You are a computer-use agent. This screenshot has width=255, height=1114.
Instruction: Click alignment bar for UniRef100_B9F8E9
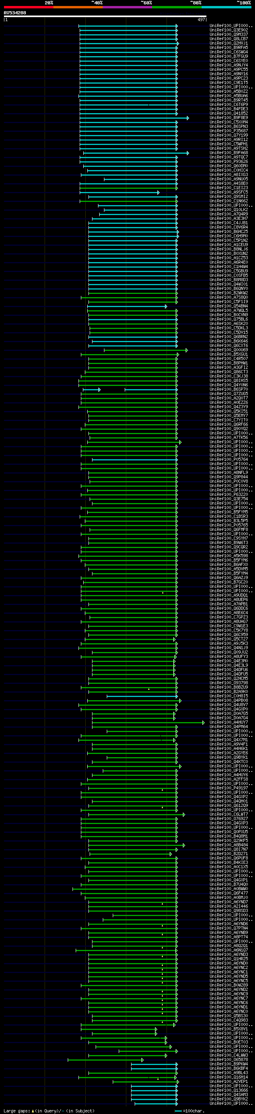(x=134, y=117)
